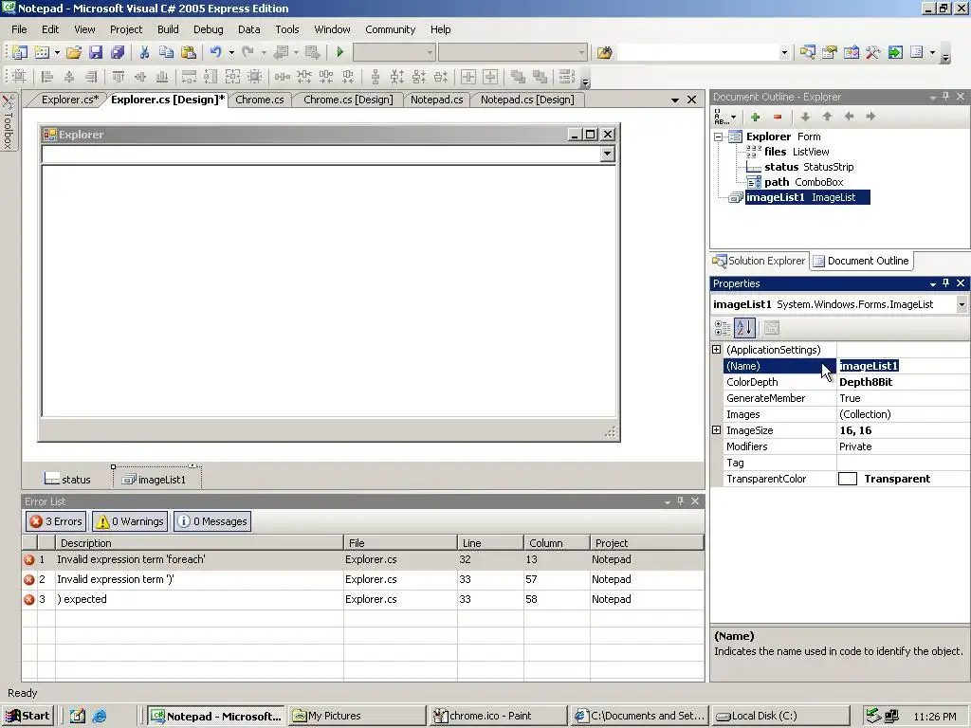Open the vertical Toolbox side tab

(x=8, y=121)
